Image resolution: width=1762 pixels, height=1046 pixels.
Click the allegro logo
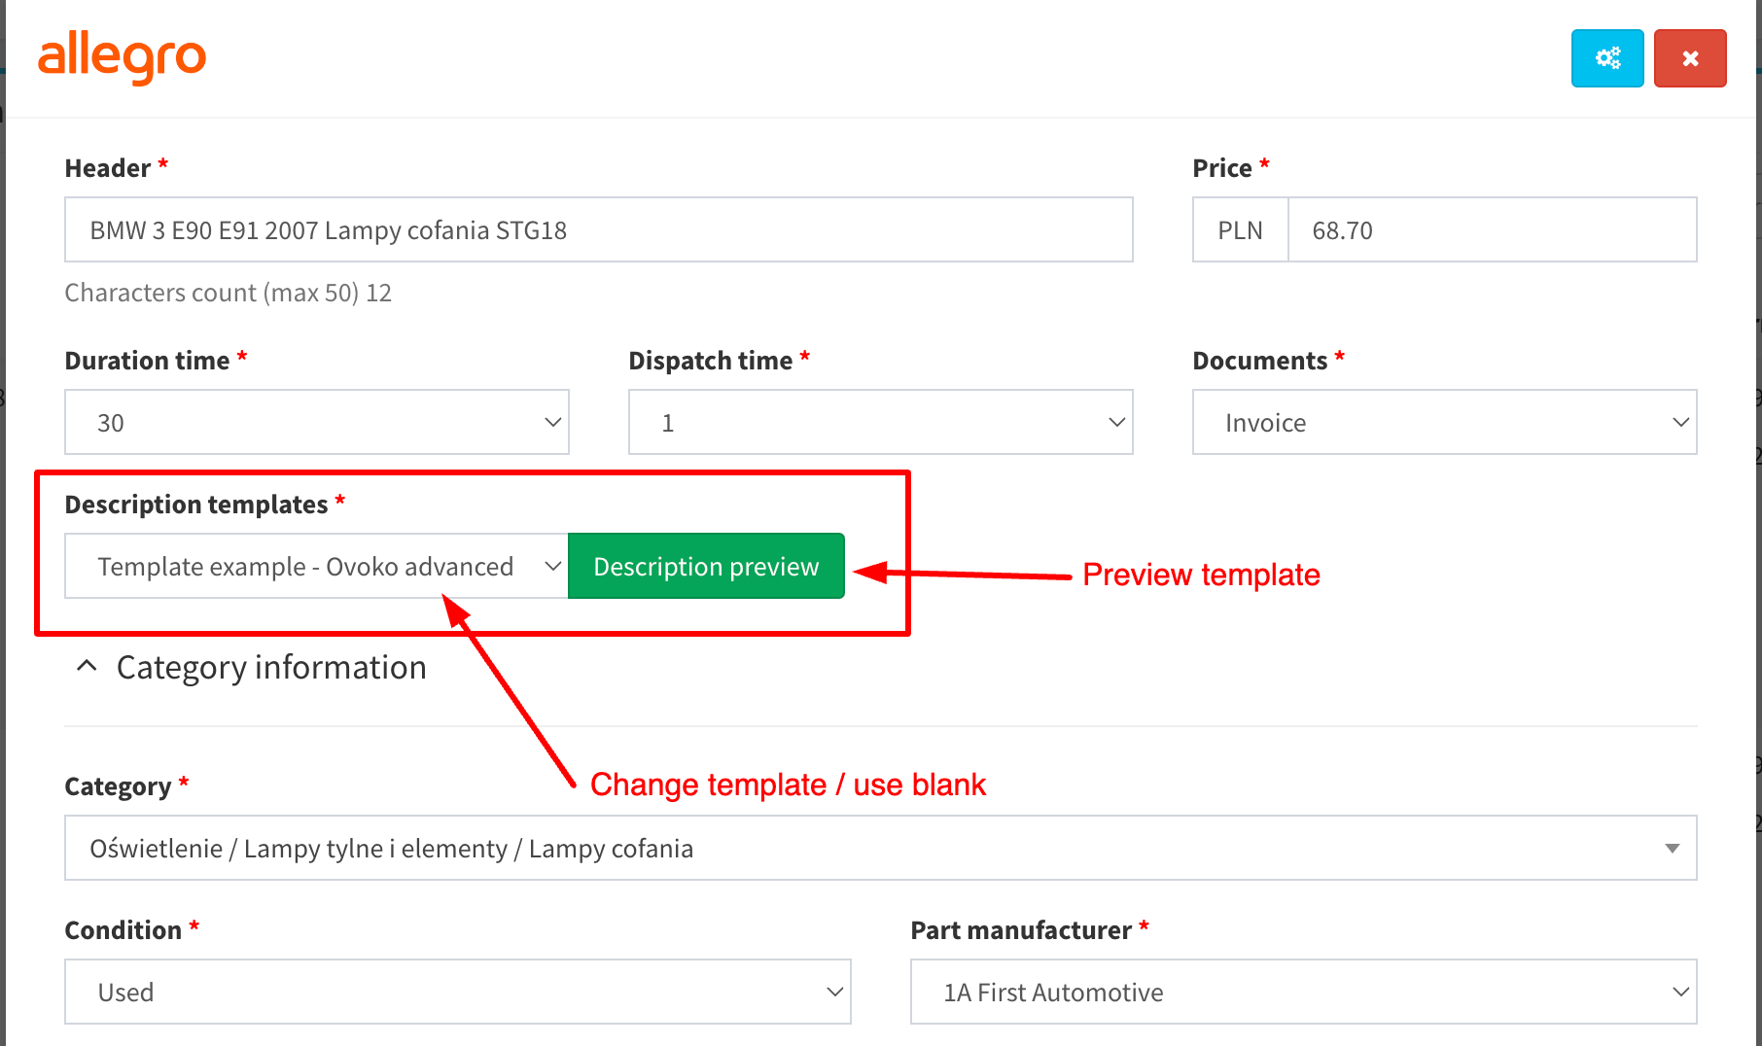[x=122, y=57]
